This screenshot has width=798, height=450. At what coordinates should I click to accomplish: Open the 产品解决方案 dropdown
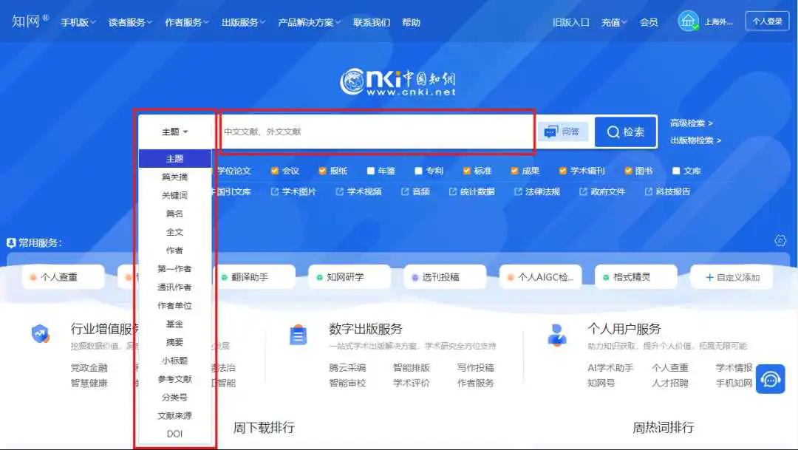tap(309, 22)
